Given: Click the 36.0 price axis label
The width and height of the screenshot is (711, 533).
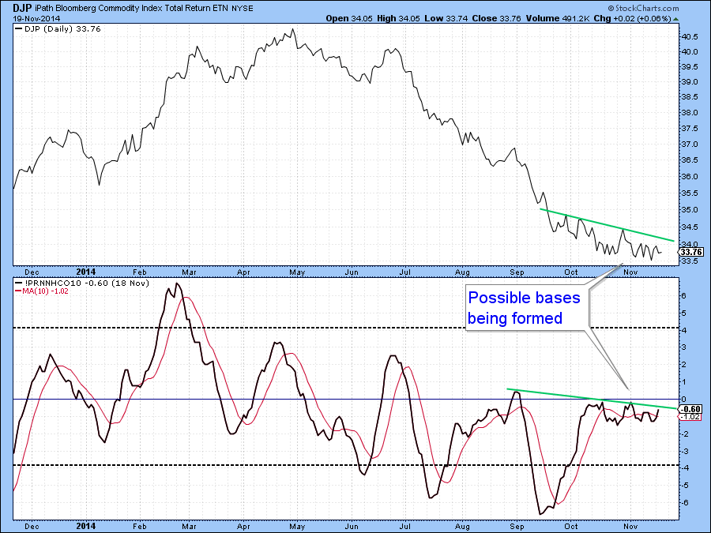Looking at the screenshot, I should click(x=689, y=177).
